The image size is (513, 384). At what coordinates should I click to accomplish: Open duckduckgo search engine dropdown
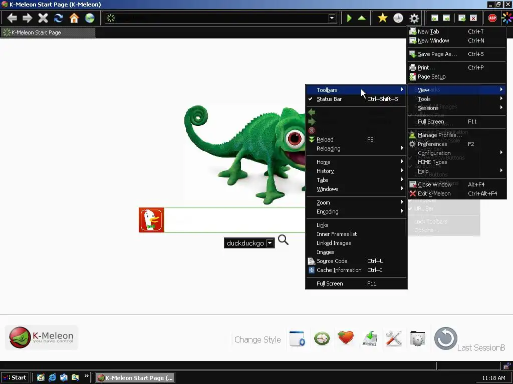270,243
